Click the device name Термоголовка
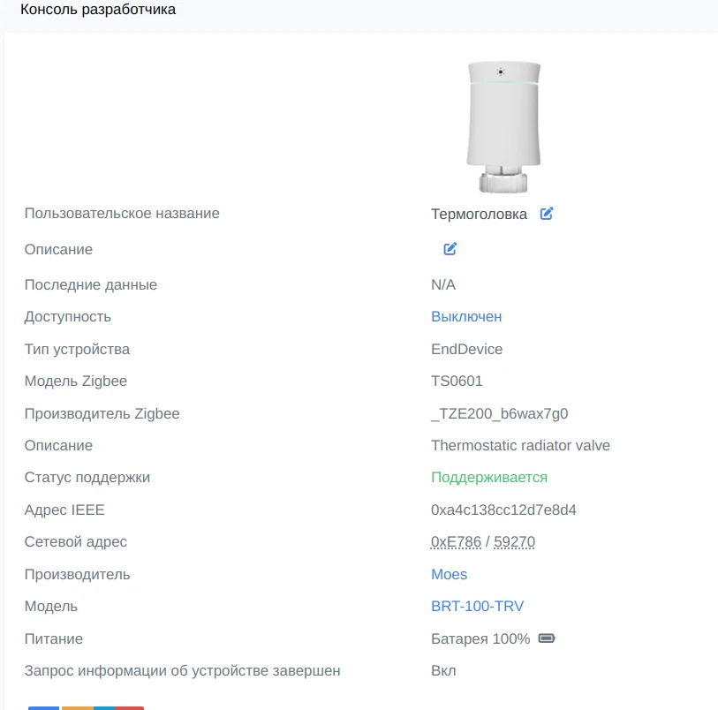 (x=479, y=214)
